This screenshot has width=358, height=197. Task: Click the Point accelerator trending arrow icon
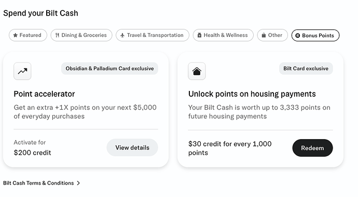tap(22, 71)
